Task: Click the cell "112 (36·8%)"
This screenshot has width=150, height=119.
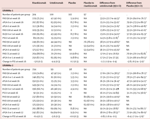Action: tap(38, 26)
